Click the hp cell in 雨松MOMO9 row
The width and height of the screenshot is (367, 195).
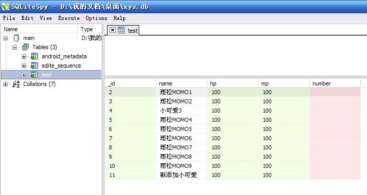click(233, 166)
